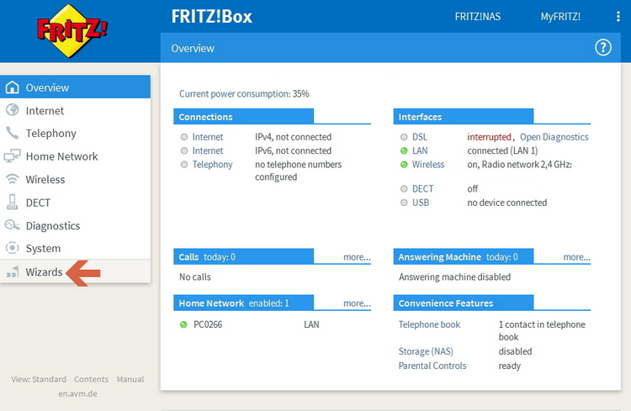Viewport: 631px width, 411px height.
Task: Open the help question mark icon
Action: pyautogui.click(x=602, y=48)
